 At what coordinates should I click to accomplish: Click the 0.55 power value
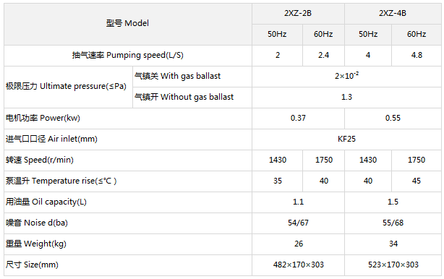(x=393, y=119)
